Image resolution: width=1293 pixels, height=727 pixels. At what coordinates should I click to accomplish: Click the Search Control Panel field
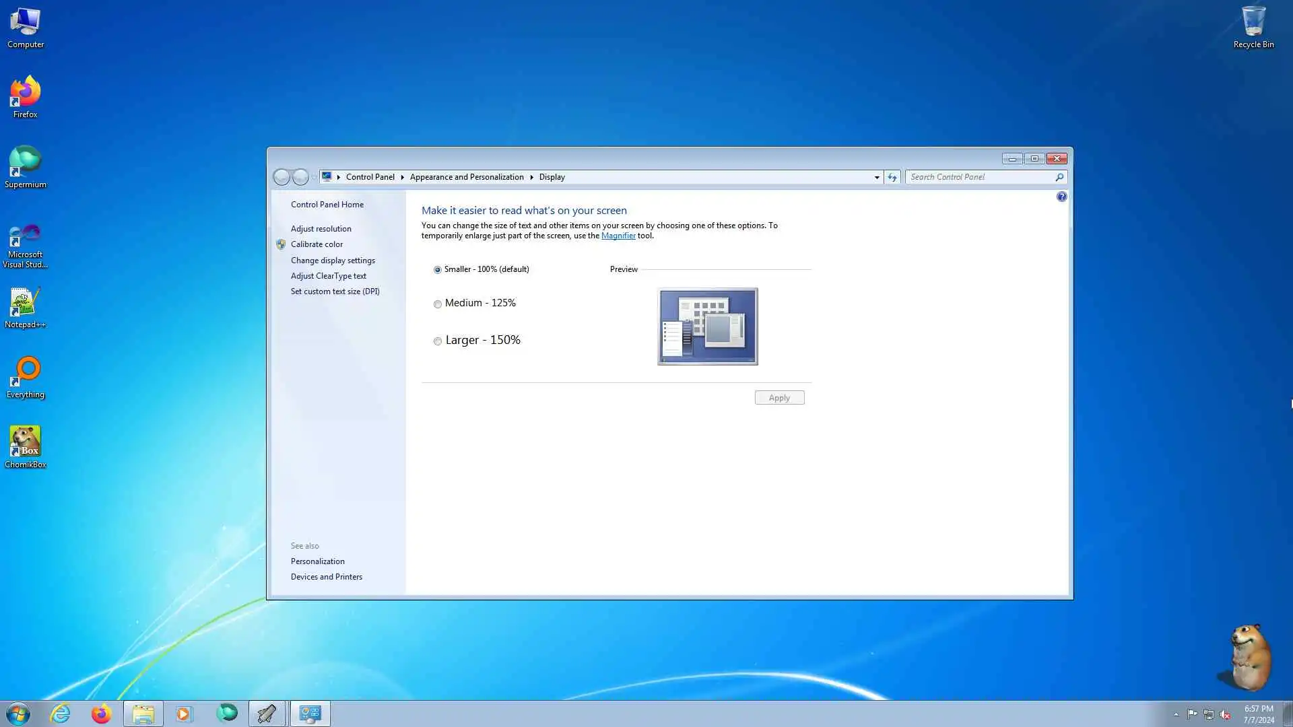point(980,177)
